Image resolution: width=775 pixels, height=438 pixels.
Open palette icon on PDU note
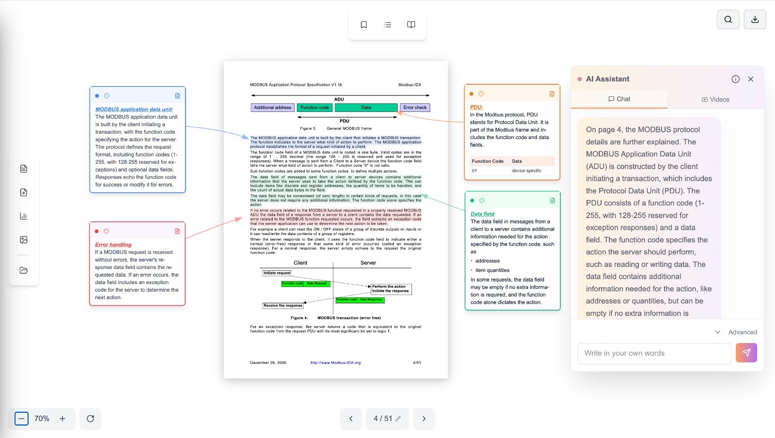[481, 94]
